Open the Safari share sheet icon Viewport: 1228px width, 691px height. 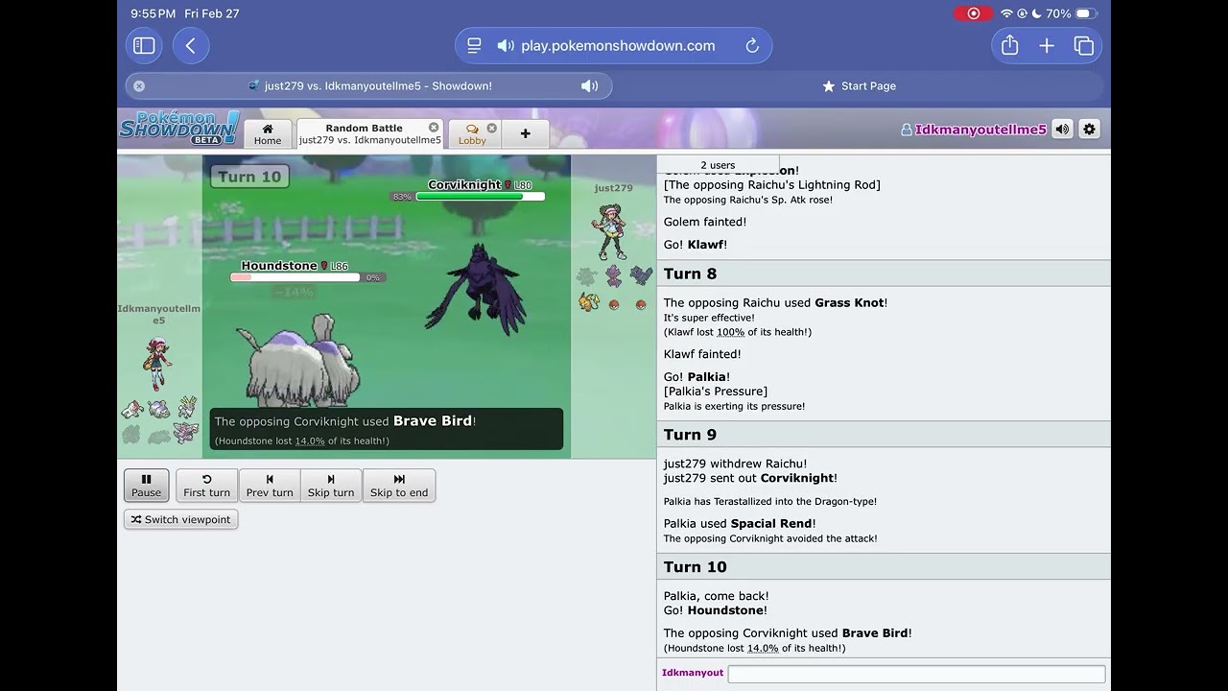coord(1009,45)
